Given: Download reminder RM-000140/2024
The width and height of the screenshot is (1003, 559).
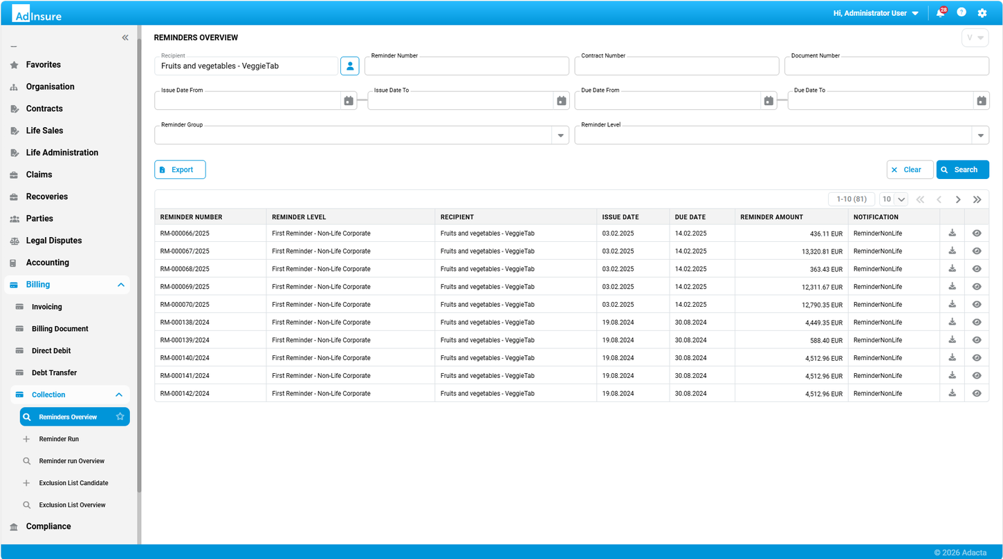Looking at the screenshot, I should coord(953,358).
